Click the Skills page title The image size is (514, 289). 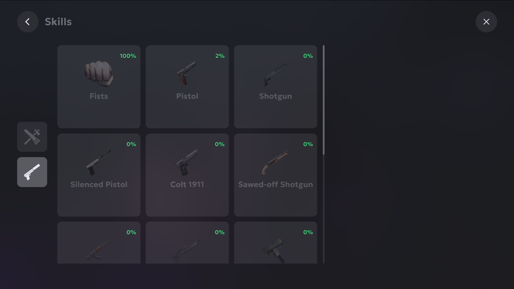(58, 22)
